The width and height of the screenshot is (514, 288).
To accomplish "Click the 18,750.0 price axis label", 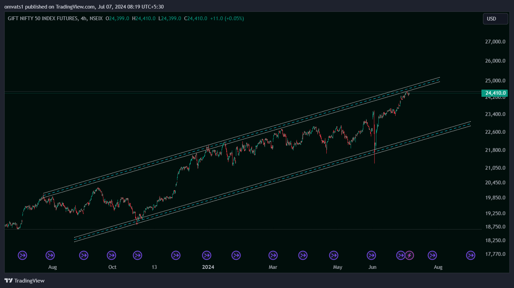I will pyautogui.click(x=495, y=227).
